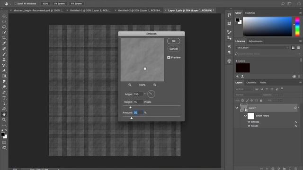Collapse Layer 1 smart filters arrow
Screen dimensions: 303x170
(299, 108)
